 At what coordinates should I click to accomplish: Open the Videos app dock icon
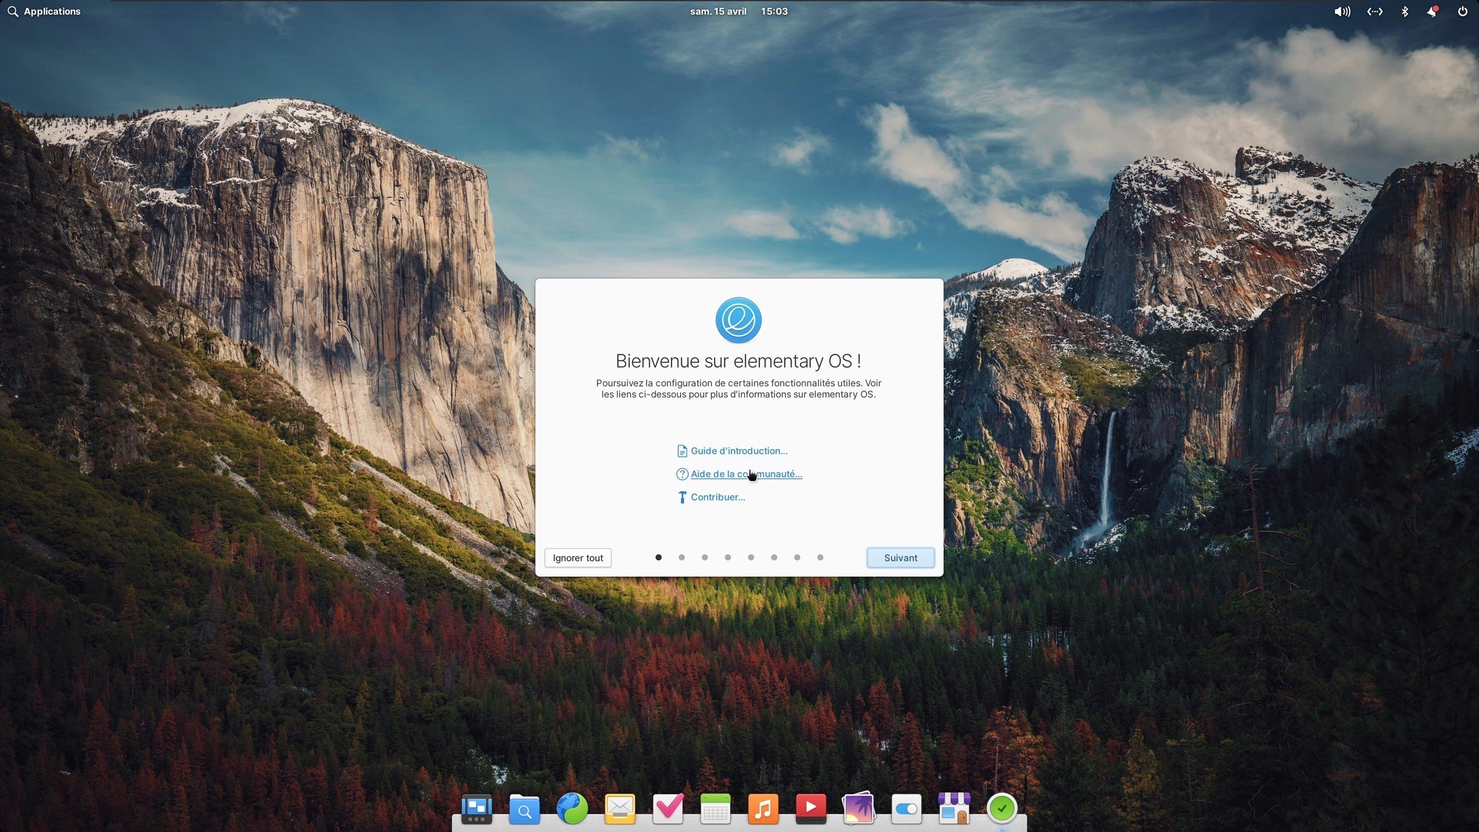811,808
